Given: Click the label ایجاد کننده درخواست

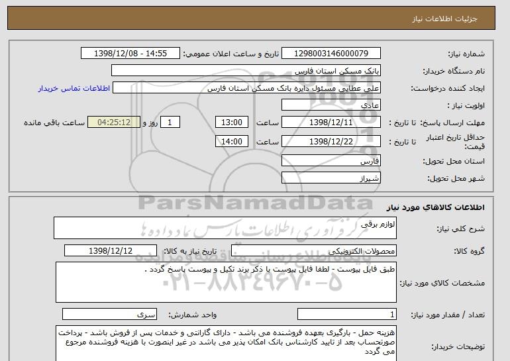Looking at the screenshot, I should point(448,88).
